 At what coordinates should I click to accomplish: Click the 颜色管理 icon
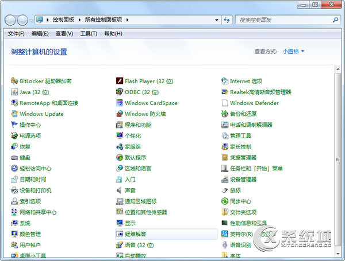click(x=14, y=234)
